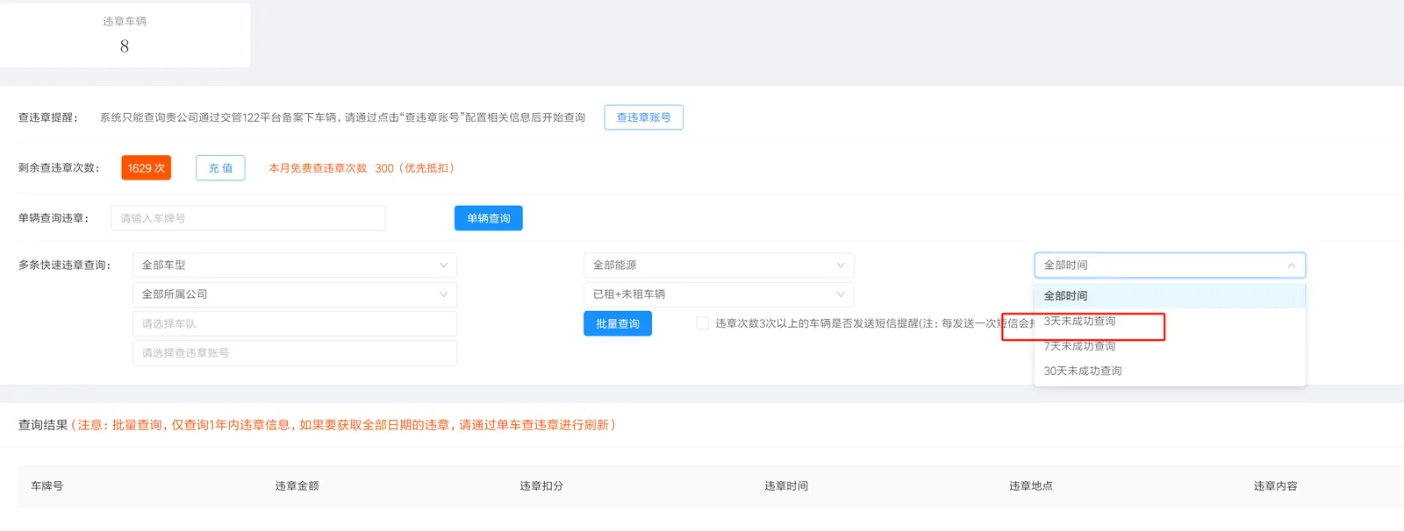Start the 批量查询 batch query
The width and height of the screenshot is (1404, 531).
tap(618, 323)
